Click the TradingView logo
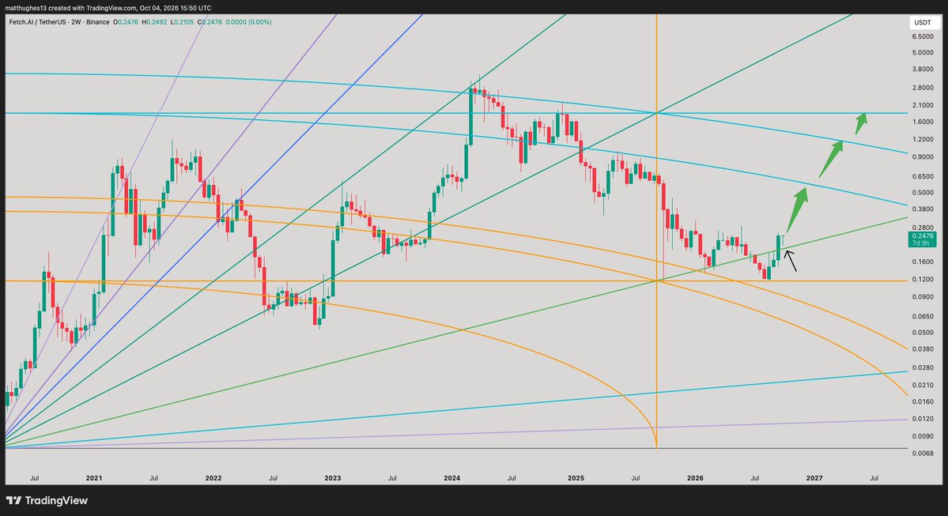This screenshot has height=516, width=948. (x=47, y=500)
